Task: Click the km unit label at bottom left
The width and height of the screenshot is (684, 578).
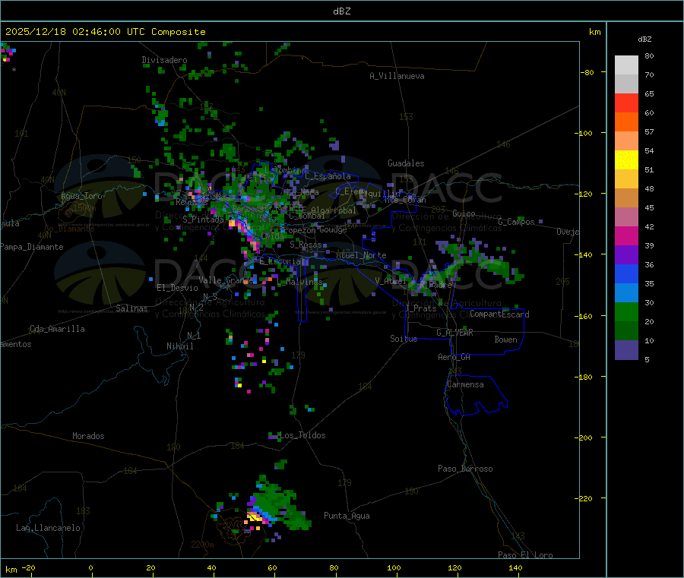Action: pos(11,570)
